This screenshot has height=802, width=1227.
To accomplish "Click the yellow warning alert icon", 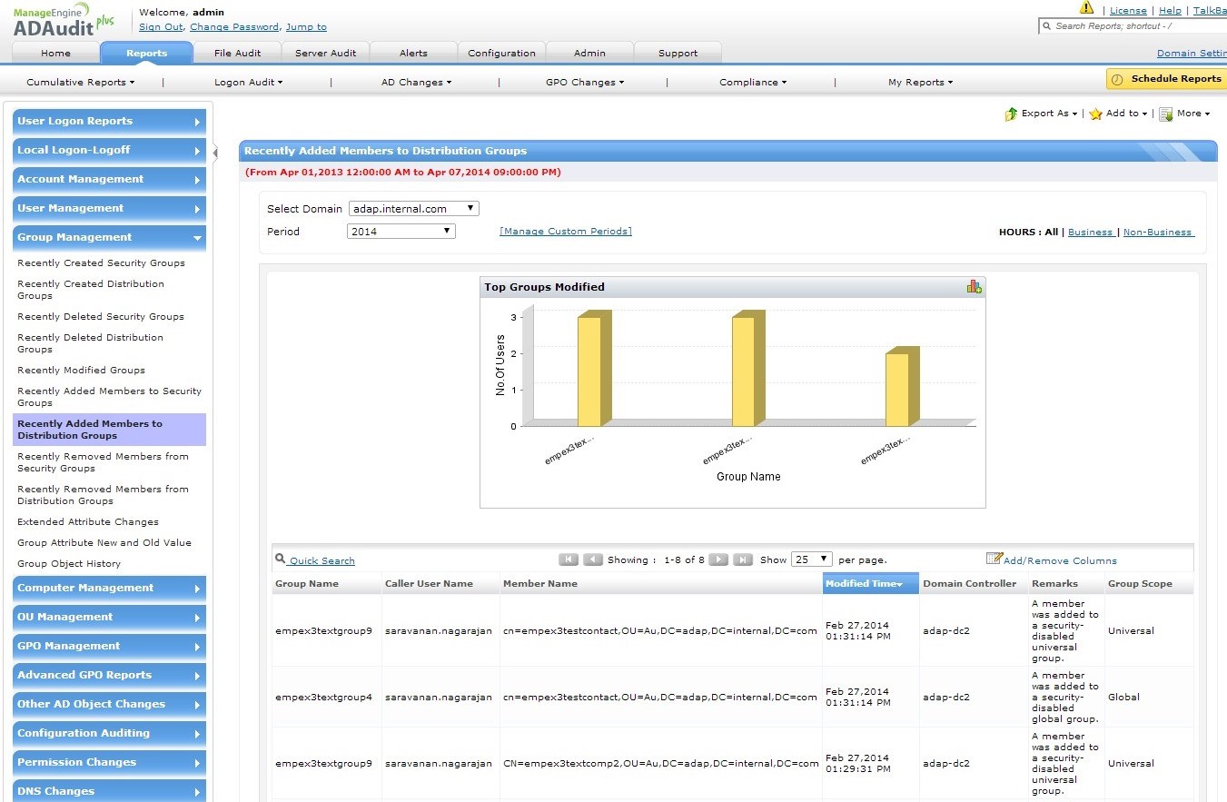I will (x=1086, y=8).
